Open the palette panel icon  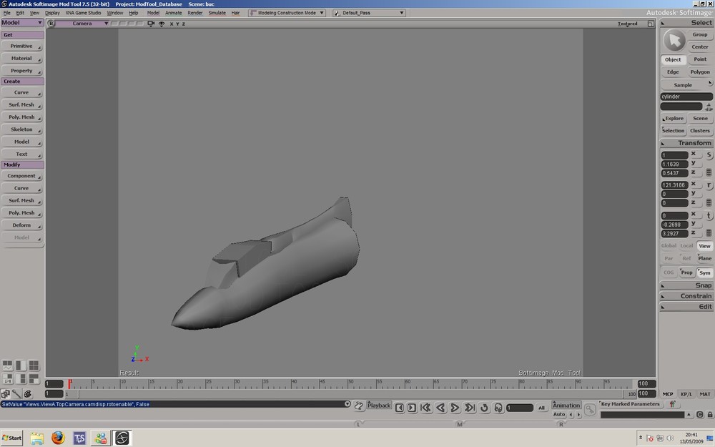click(27, 393)
